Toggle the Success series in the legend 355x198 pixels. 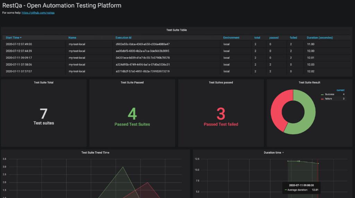click(x=330, y=94)
